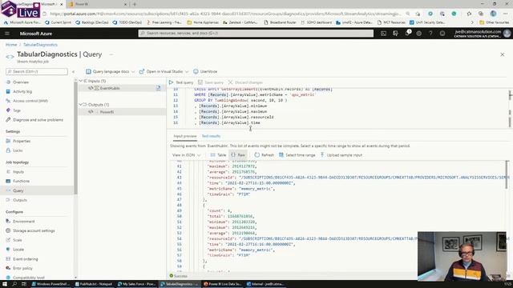Open the portal settings gear icon

coord(418,34)
